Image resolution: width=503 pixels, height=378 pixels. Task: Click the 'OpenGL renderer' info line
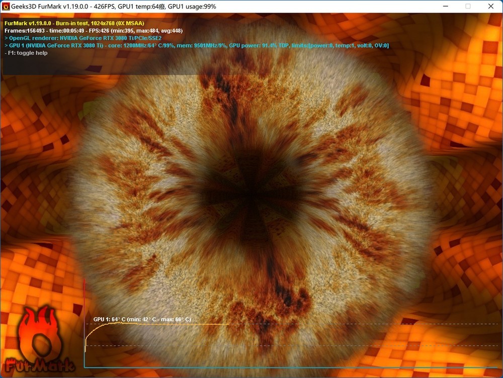pos(83,38)
